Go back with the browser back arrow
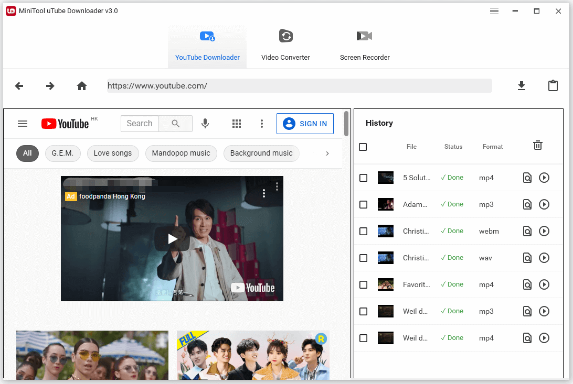The height and width of the screenshot is (384, 573). pyautogui.click(x=19, y=85)
